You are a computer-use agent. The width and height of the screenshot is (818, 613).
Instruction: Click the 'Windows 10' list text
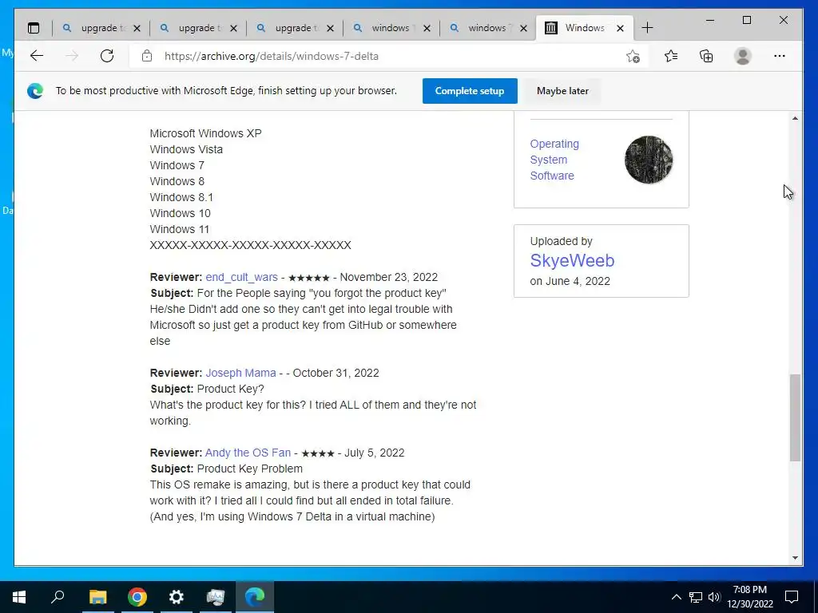180,213
